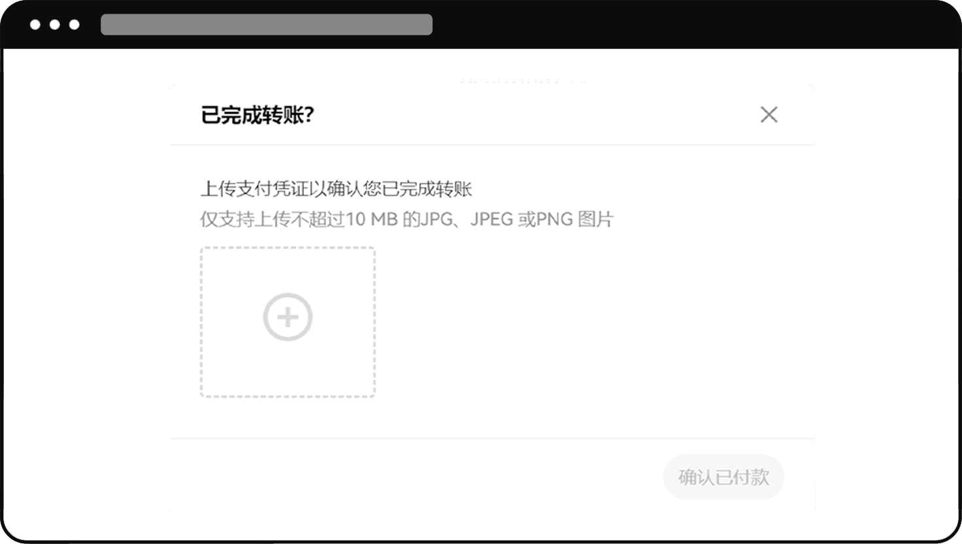Click the middle white window control dot
Image resolution: width=962 pixels, height=544 pixels.
[x=55, y=25]
